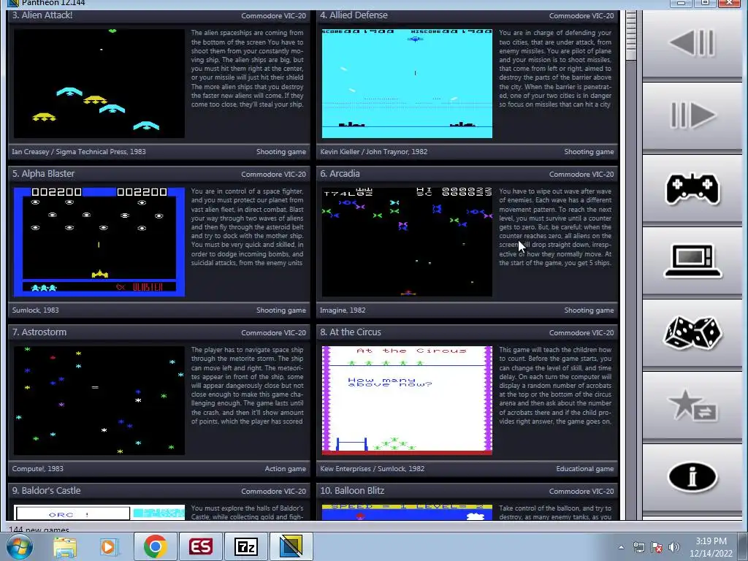
Task: Open Google Chrome from taskbar
Action: click(x=155, y=546)
